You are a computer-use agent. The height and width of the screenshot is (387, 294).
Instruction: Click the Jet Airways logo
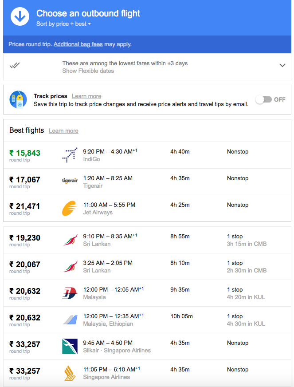[x=70, y=208]
